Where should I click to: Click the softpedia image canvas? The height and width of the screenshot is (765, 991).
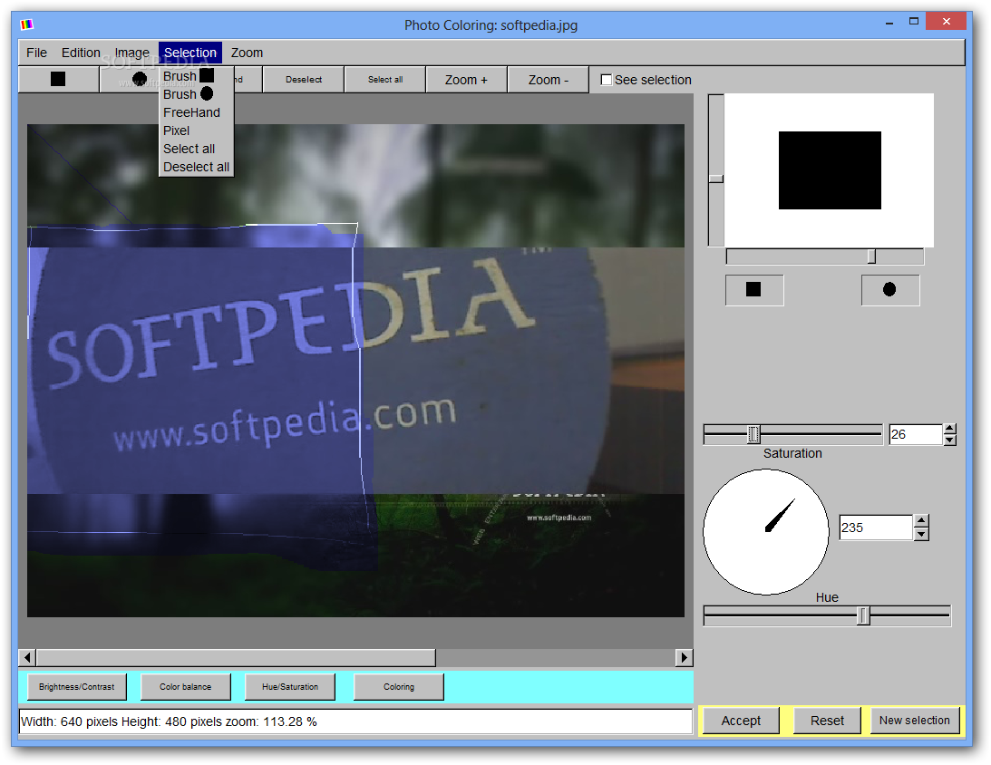[x=355, y=370]
